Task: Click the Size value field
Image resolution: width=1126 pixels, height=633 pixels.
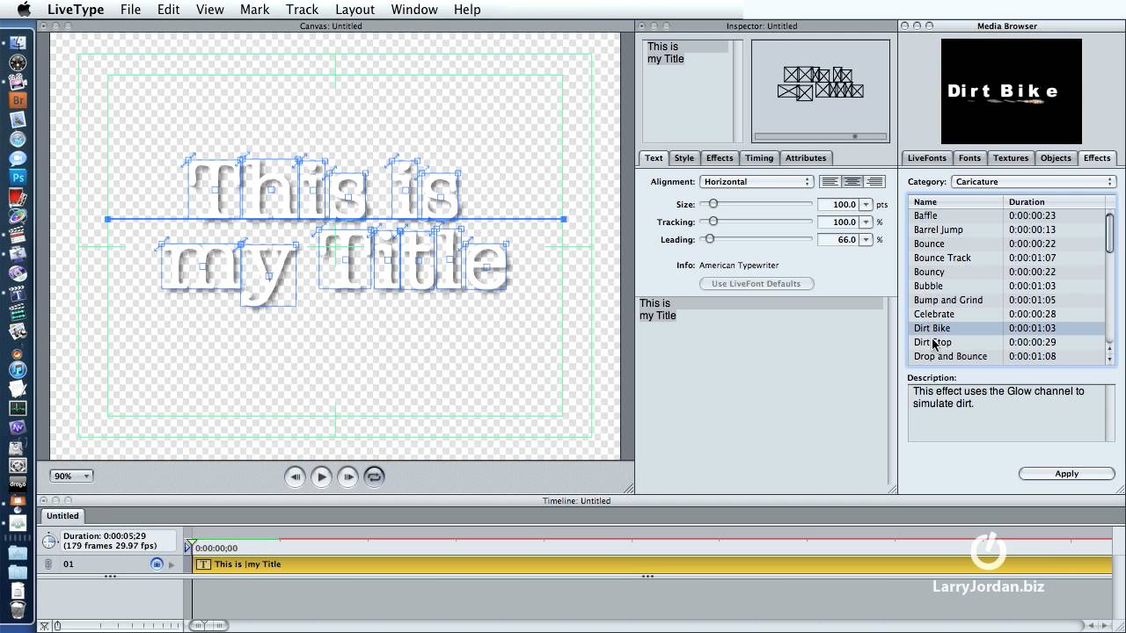Action: click(838, 204)
